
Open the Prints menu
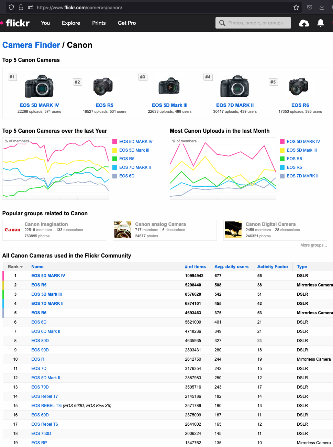click(99, 23)
